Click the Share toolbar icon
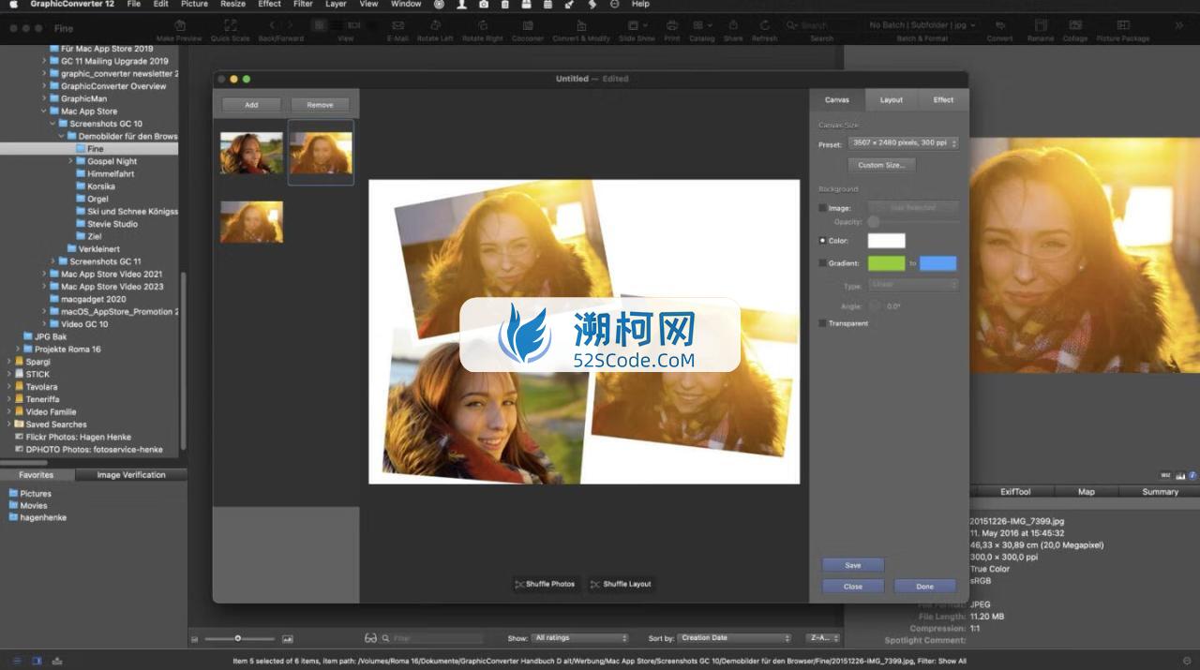The width and height of the screenshot is (1200, 670). click(x=733, y=25)
